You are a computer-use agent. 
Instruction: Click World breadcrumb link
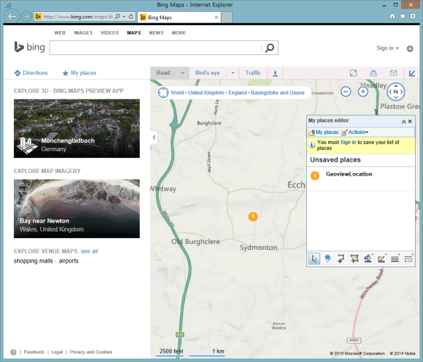(x=177, y=93)
